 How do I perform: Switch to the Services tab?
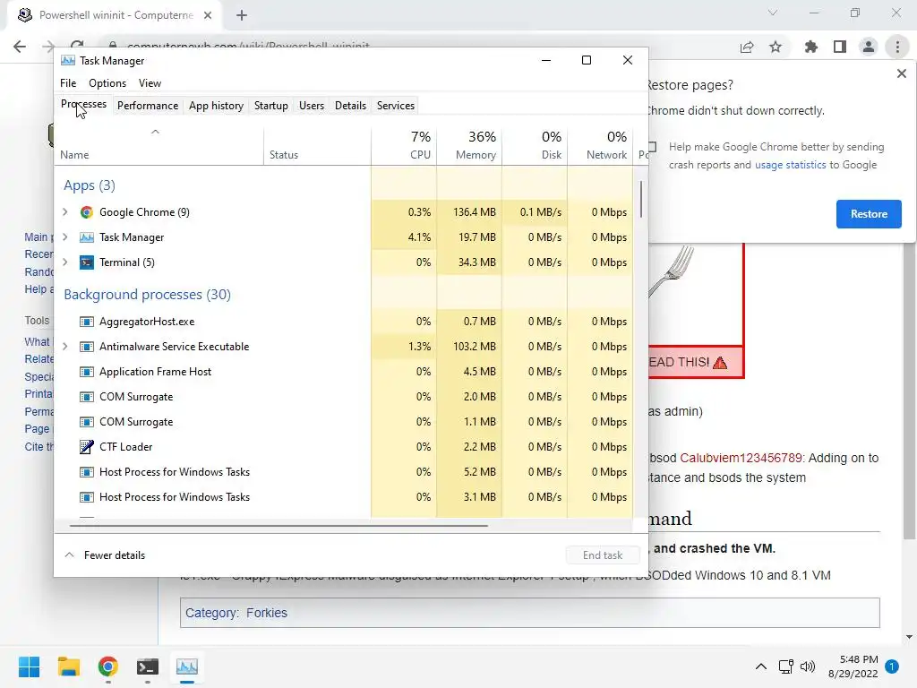pyautogui.click(x=395, y=106)
